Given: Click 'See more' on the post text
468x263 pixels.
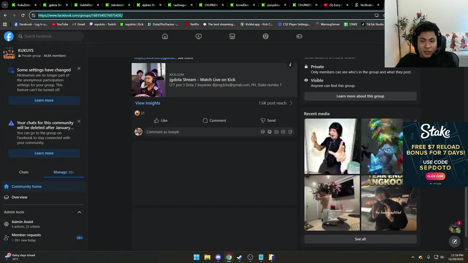Looking at the screenshot, I should point(185,58).
